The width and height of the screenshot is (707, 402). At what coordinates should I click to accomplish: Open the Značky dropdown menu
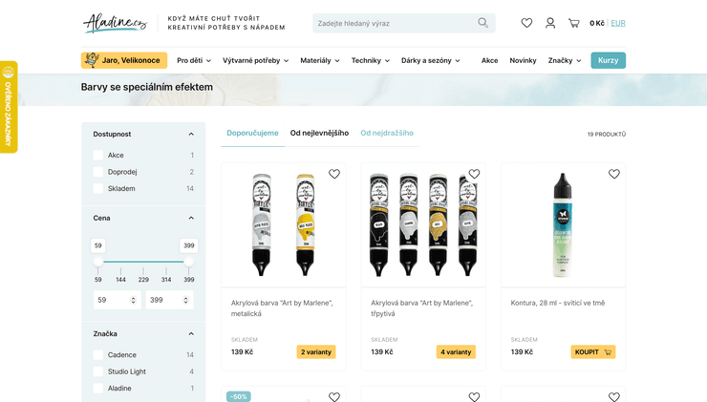[x=564, y=60]
